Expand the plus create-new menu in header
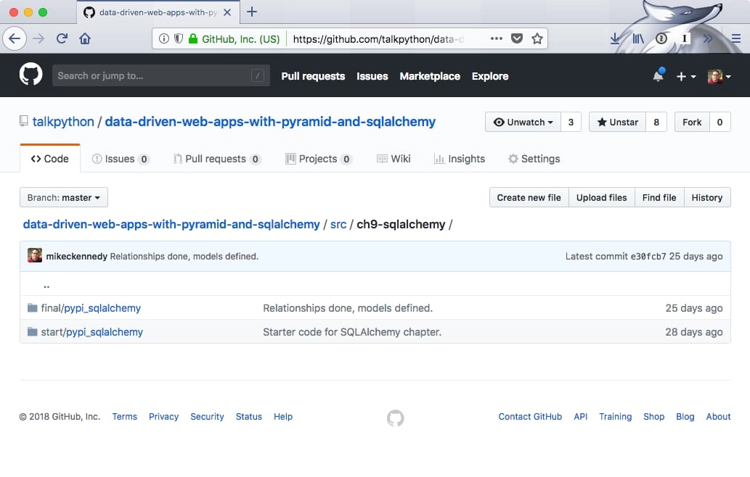Image resolution: width=750 pixels, height=477 pixels. pyautogui.click(x=685, y=76)
